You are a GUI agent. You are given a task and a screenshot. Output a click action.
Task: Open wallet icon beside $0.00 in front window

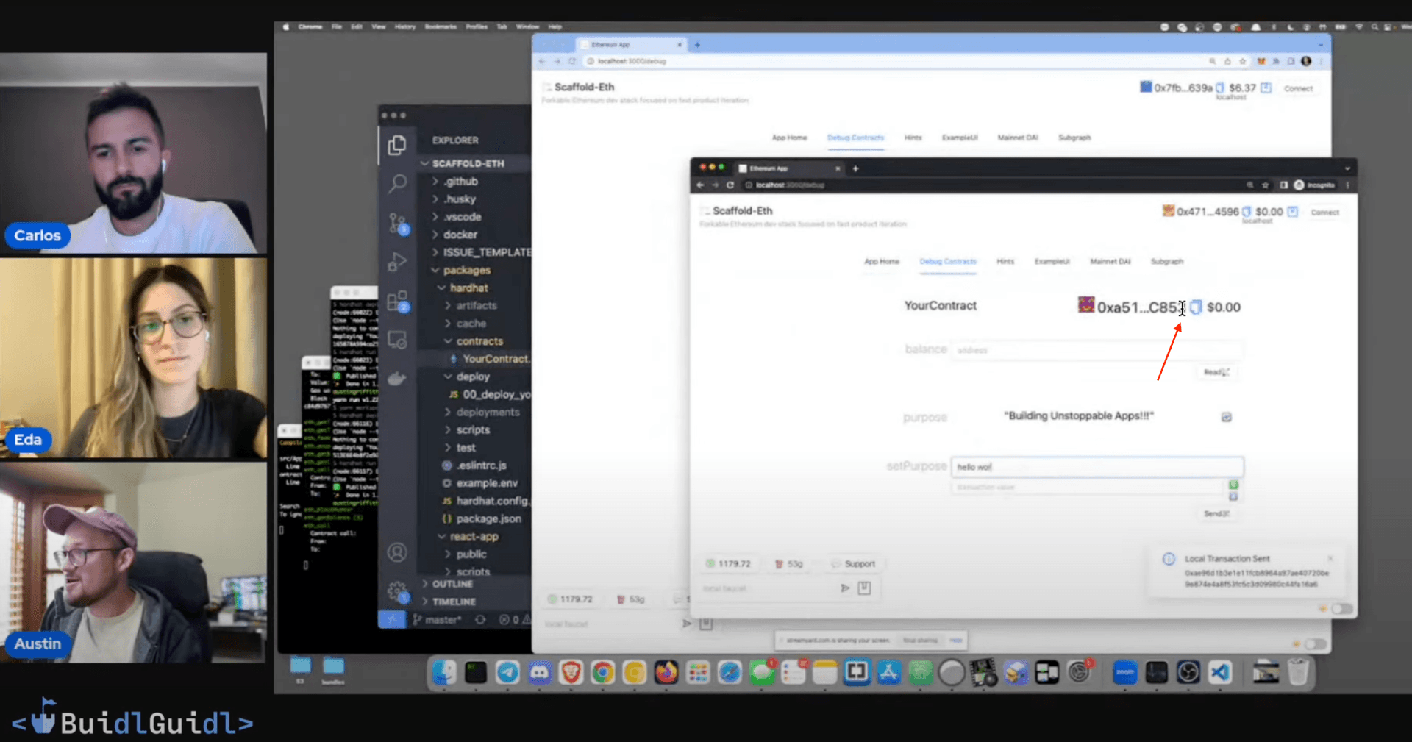pyautogui.click(x=1292, y=212)
